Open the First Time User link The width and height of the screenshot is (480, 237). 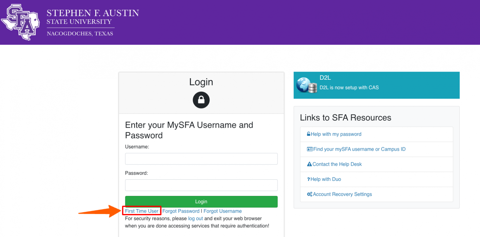142,211
